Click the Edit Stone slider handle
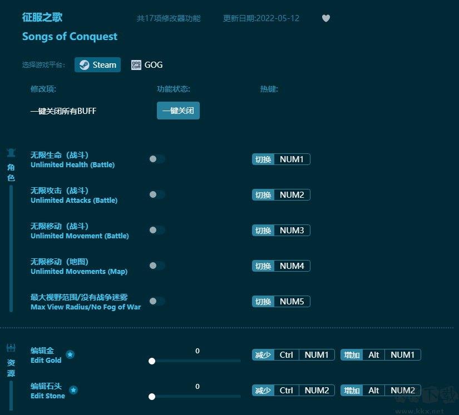 pyautogui.click(x=152, y=397)
